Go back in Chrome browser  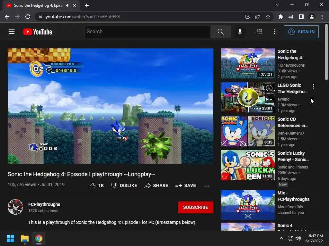7,17
